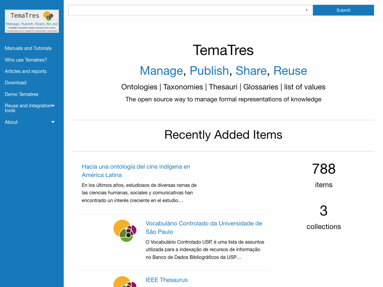The image size is (383, 287).
Task: Open Manuals and Tutorials page
Action: pyautogui.click(x=28, y=48)
